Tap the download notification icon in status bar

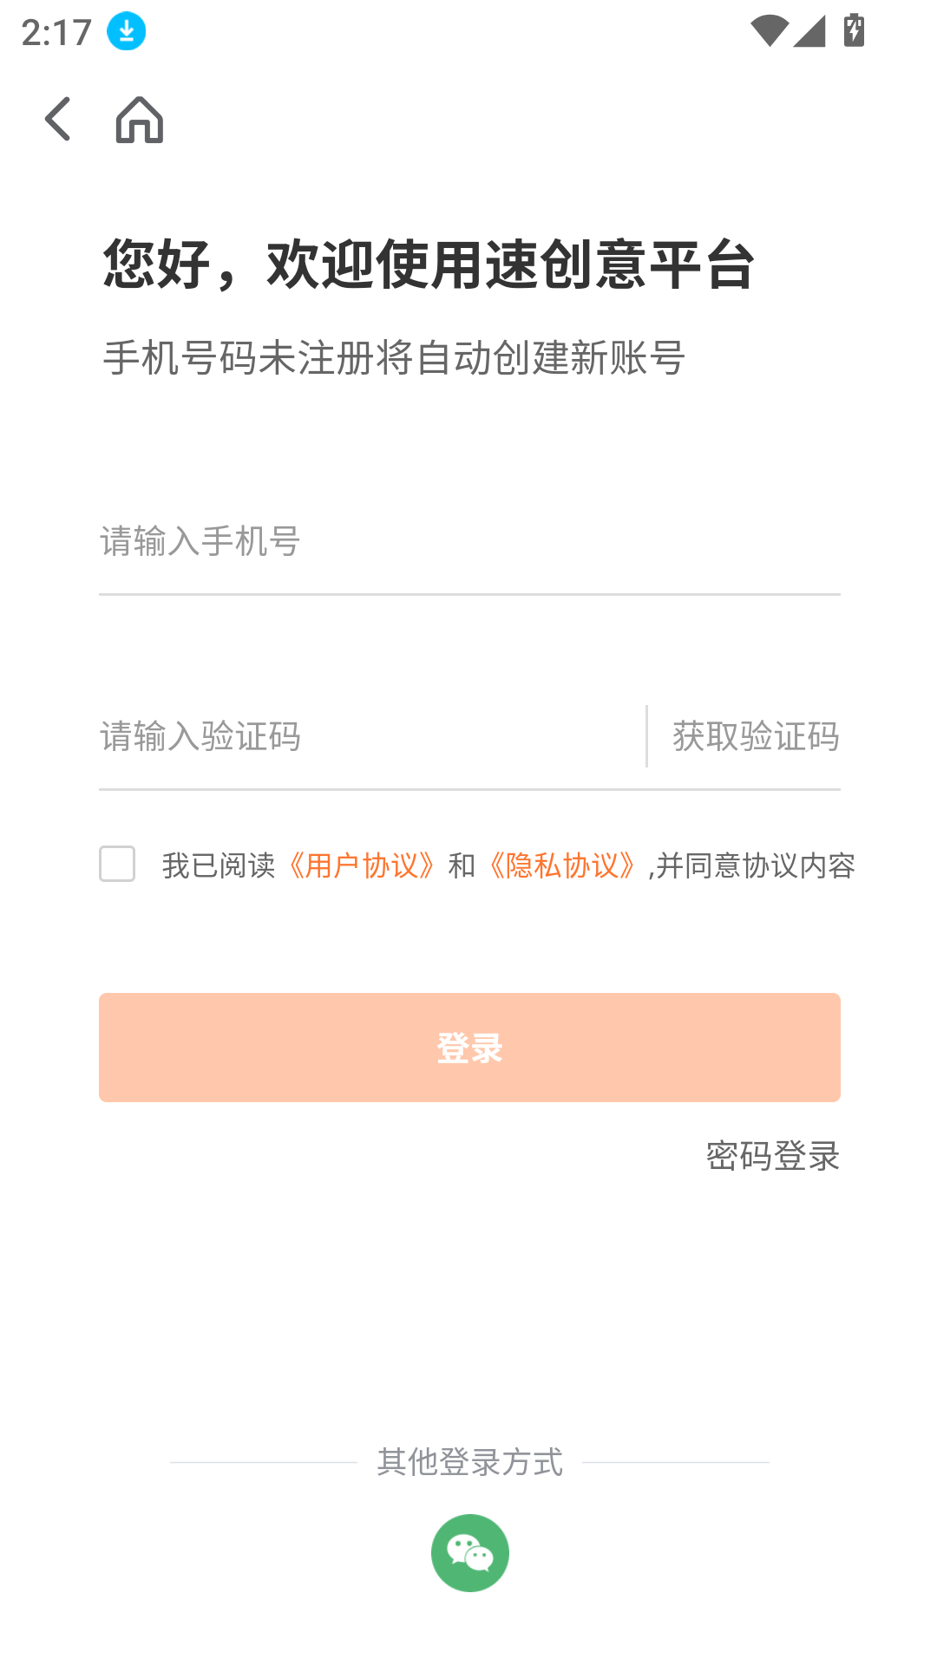(x=127, y=31)
